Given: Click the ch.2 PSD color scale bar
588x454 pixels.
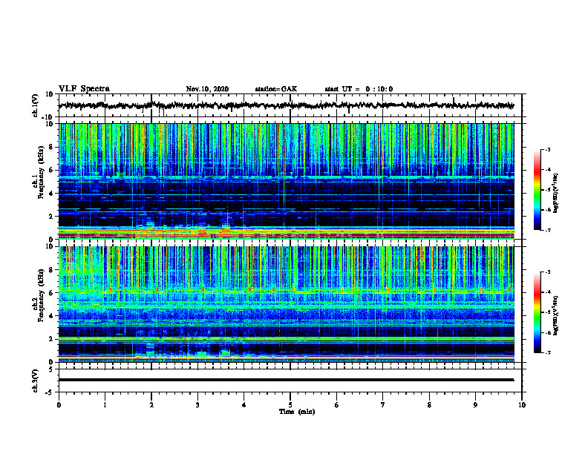Looking at the screenshot, I should point(538,312).
